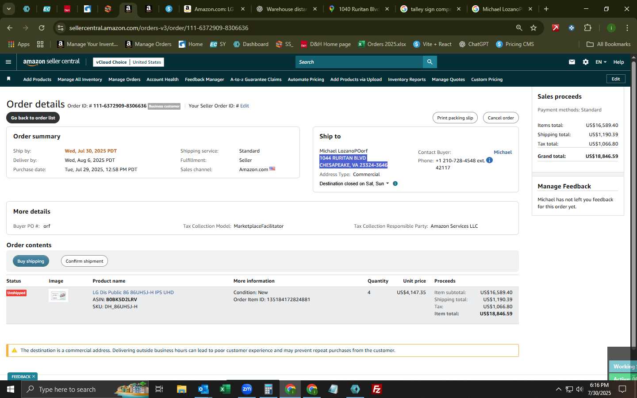Open the vCloud Choice account switcher
The image size is (637, 398).
point(128,62)
